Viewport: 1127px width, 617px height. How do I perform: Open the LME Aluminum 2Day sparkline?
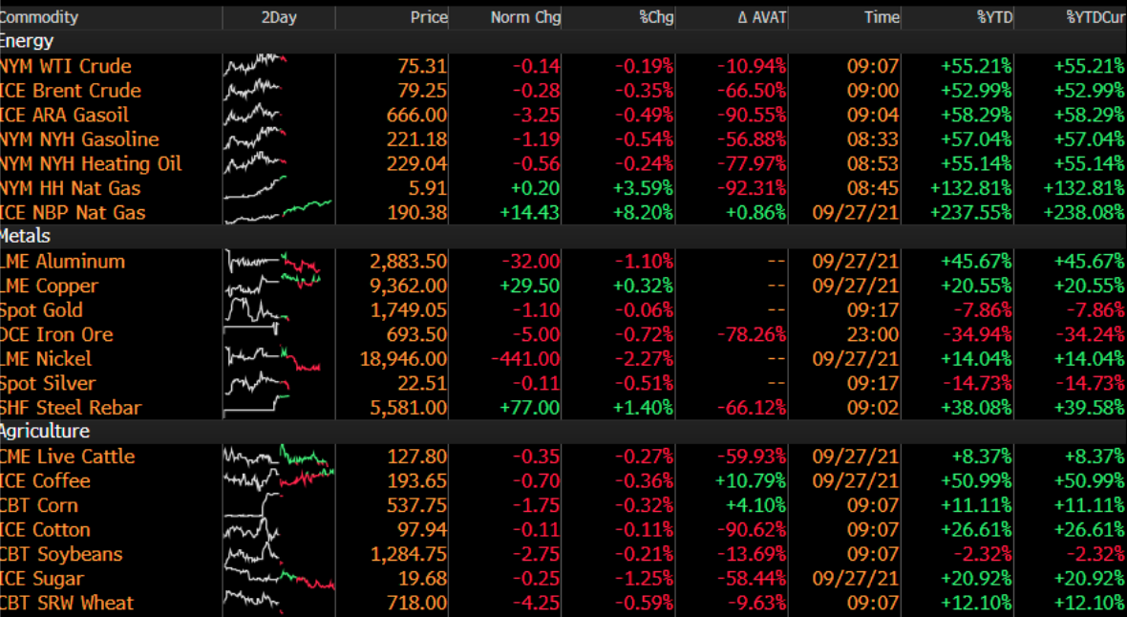(x=272, y=262)
